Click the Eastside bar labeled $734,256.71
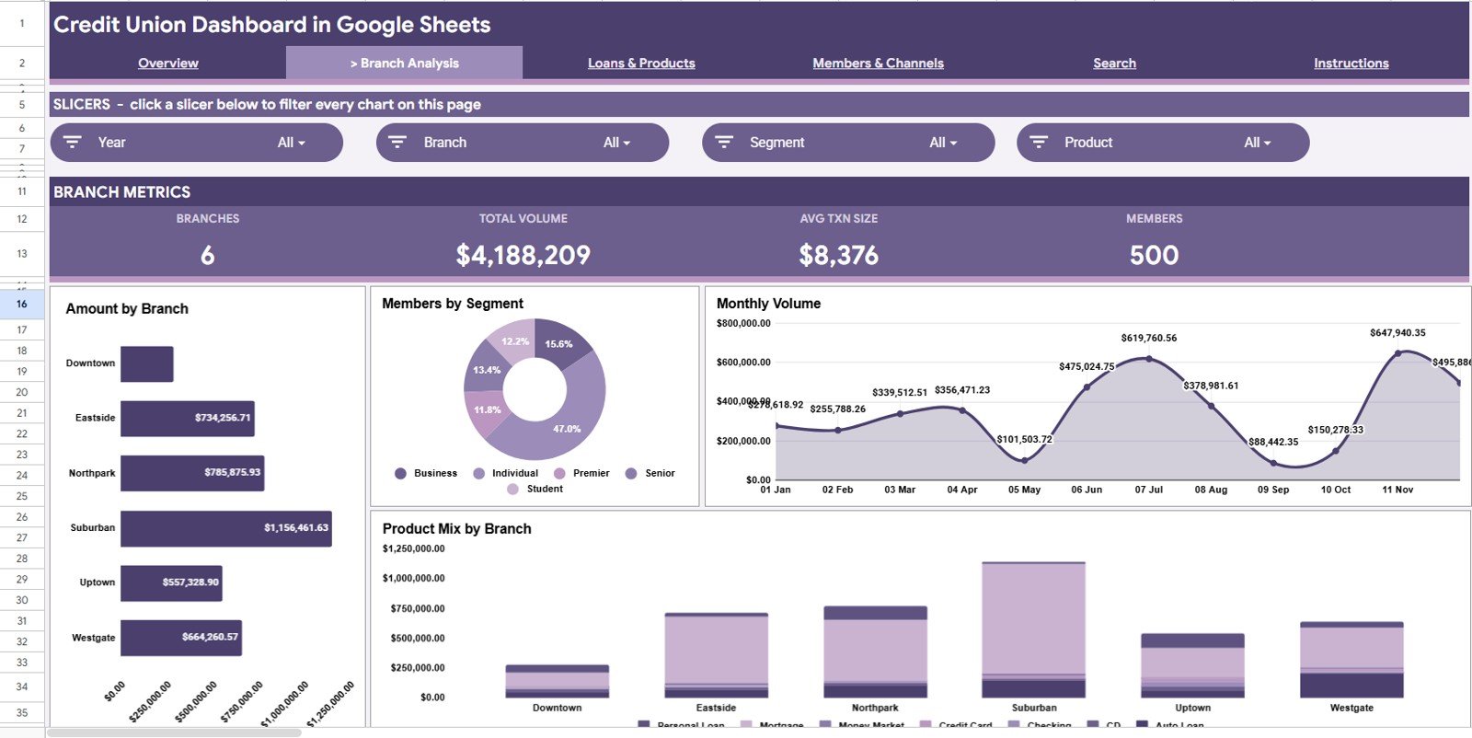Viewport: 1472px width, 738px height. point(188,418)
